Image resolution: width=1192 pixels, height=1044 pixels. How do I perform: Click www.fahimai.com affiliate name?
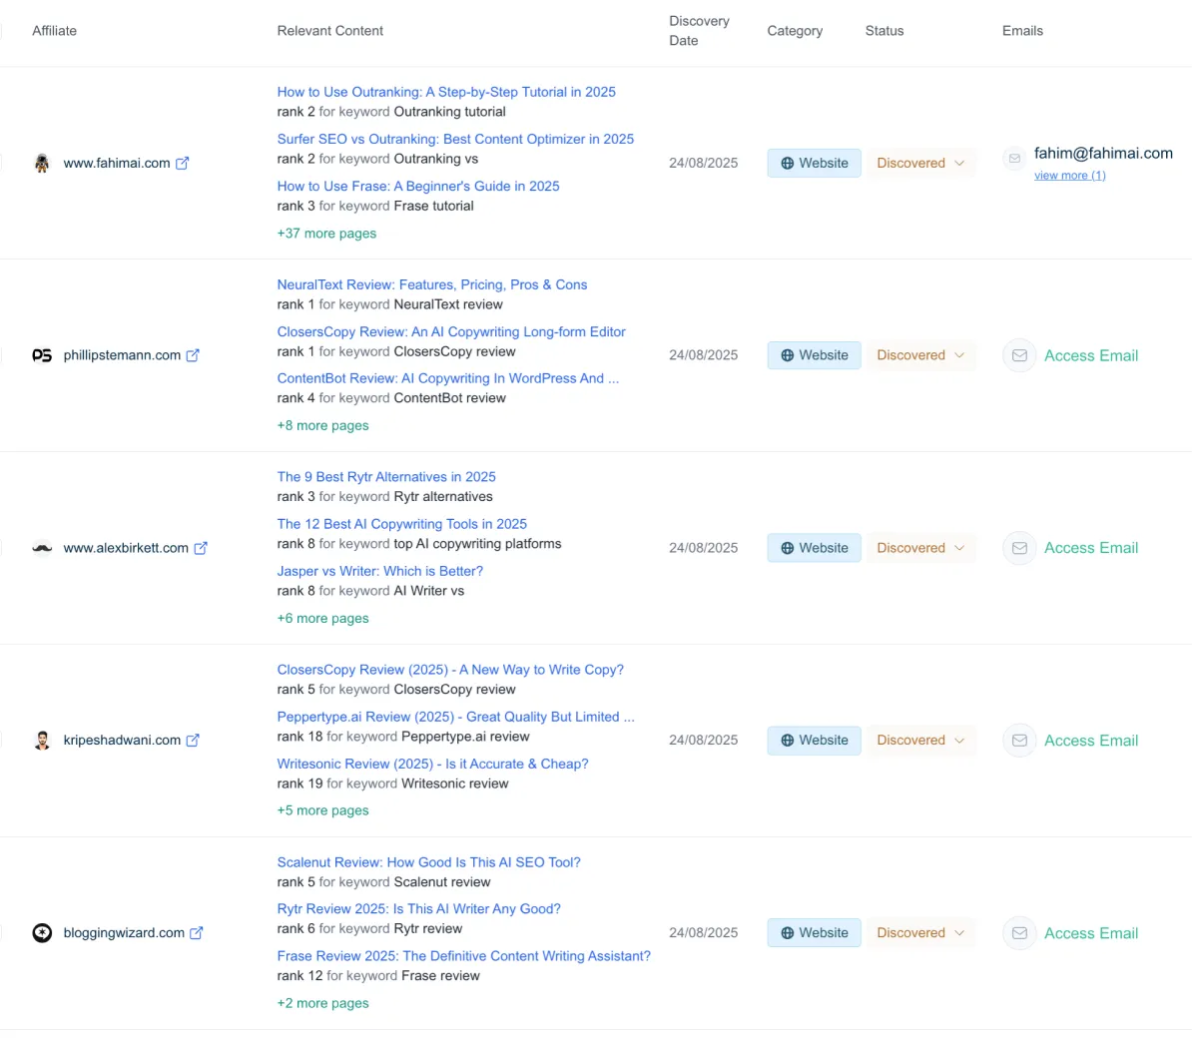pos(117,163)
